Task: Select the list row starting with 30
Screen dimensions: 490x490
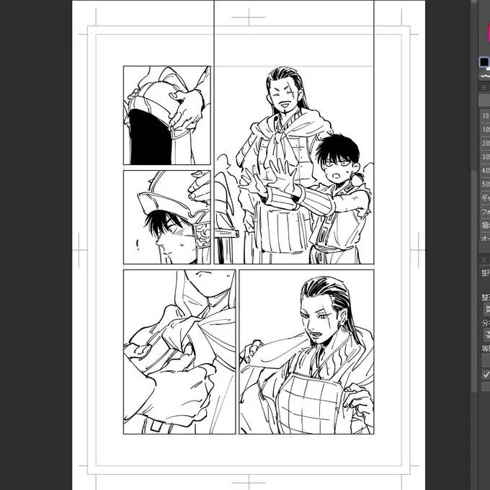Action: (x=485, y=157)
